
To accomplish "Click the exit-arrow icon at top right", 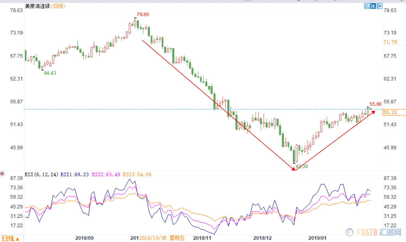I will pyautogui.click(x=380, y=6).
